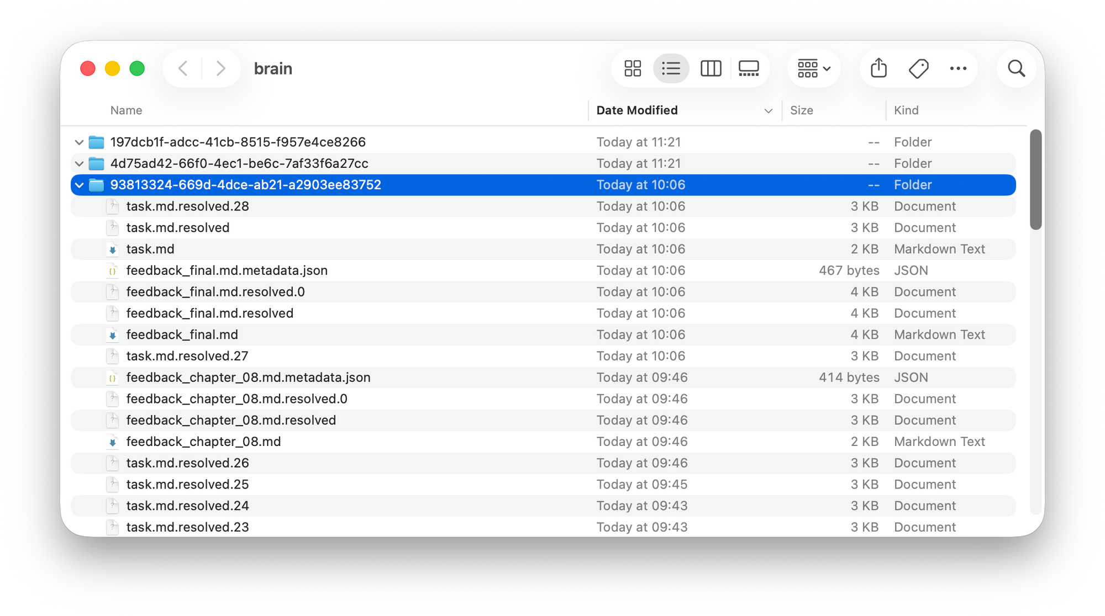Viewport: 1105px width, 616px height.
Task: Click the vertical scrollbar thumb
Action: coord(1035,179)
